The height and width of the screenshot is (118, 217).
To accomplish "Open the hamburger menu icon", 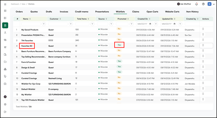I will pyautogui.click(x=5, y=4).
